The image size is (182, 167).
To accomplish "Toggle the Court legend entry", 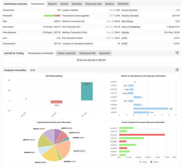I will pos(154,162).
